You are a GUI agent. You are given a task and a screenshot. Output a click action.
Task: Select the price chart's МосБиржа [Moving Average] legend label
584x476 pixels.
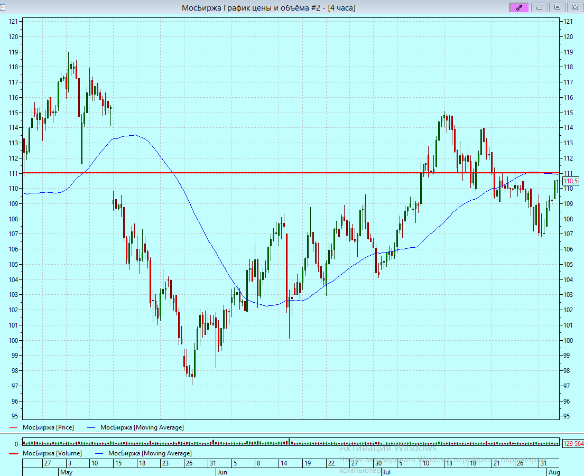click(142, 427)
